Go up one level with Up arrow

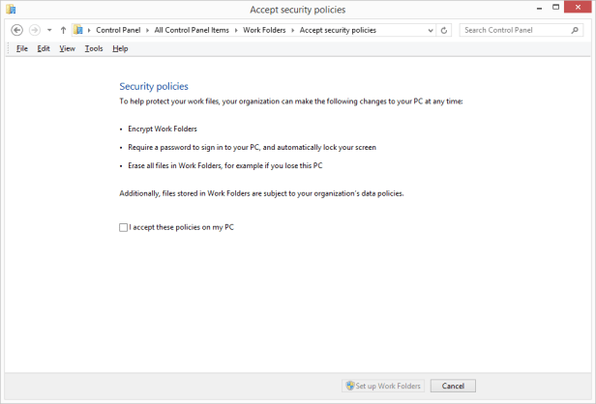pos(63,30)
